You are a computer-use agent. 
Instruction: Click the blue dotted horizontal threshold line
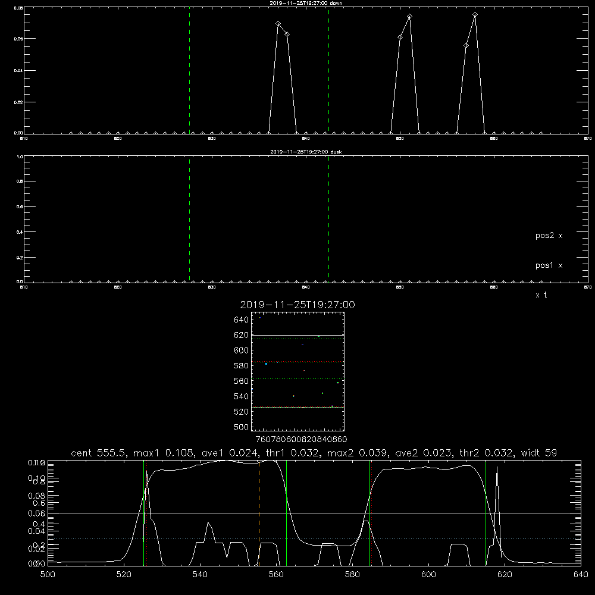[x=314, y=538]
